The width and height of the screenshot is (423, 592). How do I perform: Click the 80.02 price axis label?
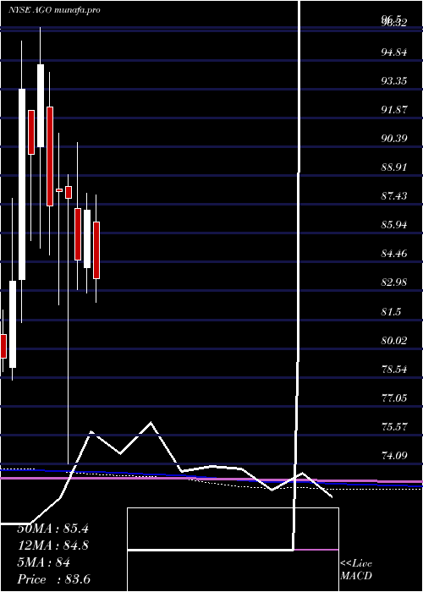pos(394,340)
